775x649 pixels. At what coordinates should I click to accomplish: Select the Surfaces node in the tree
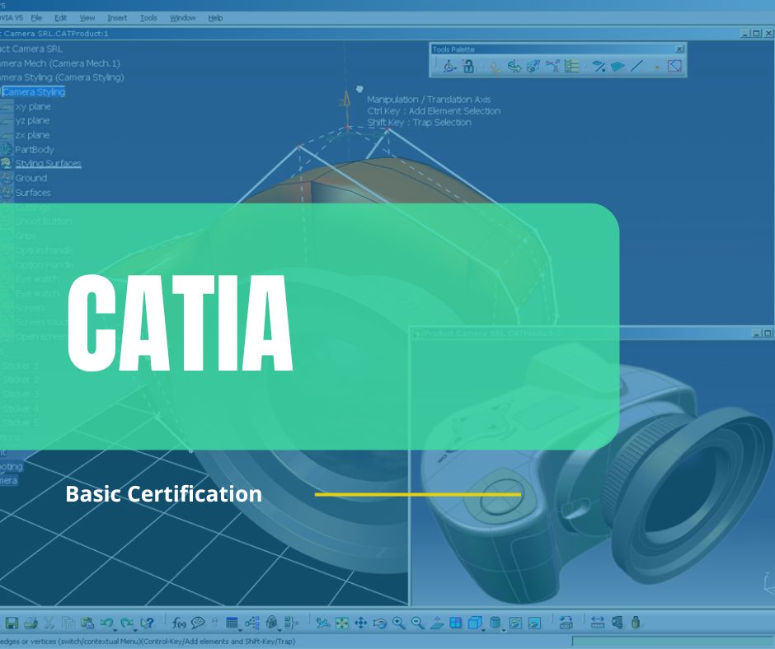[33, 192]
